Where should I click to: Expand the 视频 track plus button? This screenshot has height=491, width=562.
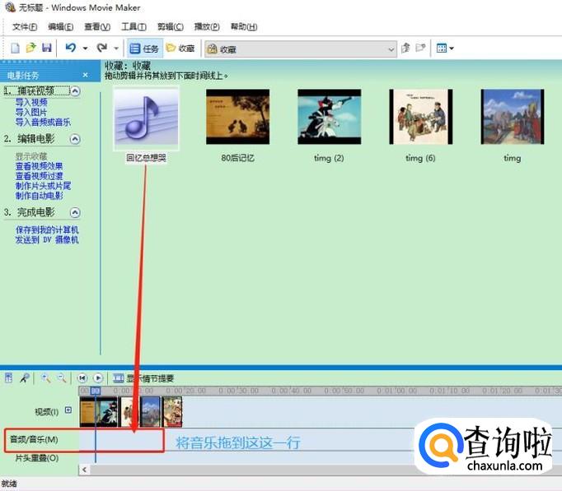68,410
